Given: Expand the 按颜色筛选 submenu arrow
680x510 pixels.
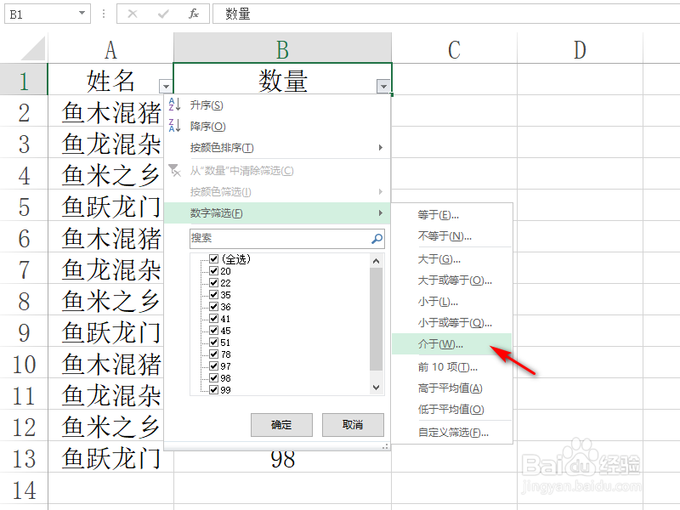Looking at the screenshot, I should pos(380,192).
